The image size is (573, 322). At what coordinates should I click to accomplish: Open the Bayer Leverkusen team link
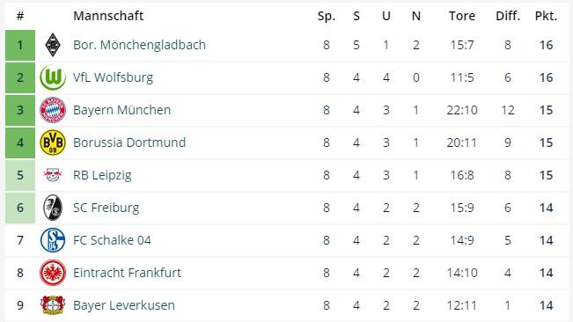(124, 305)
